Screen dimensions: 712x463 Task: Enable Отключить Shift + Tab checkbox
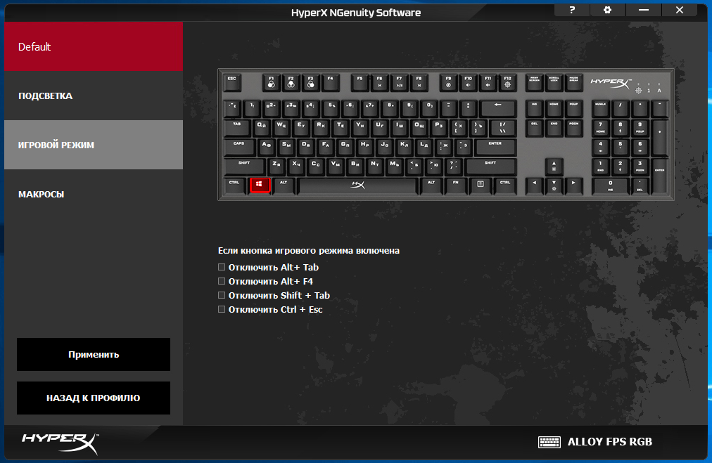pyautogui.click(x=222, y=295)
